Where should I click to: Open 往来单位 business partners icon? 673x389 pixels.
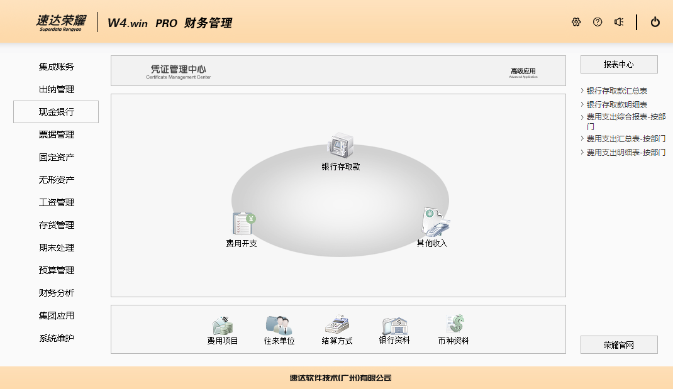click(279, 326)
